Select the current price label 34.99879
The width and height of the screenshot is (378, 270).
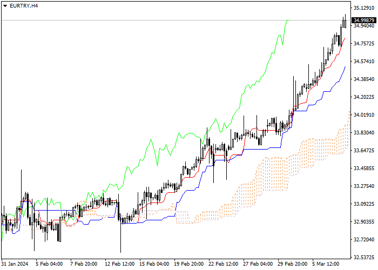click(364, 21)
